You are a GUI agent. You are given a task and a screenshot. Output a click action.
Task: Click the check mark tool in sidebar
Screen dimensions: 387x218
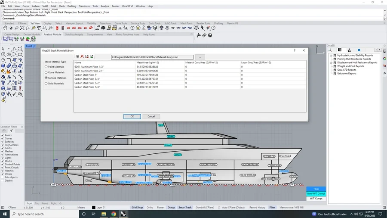15,94
